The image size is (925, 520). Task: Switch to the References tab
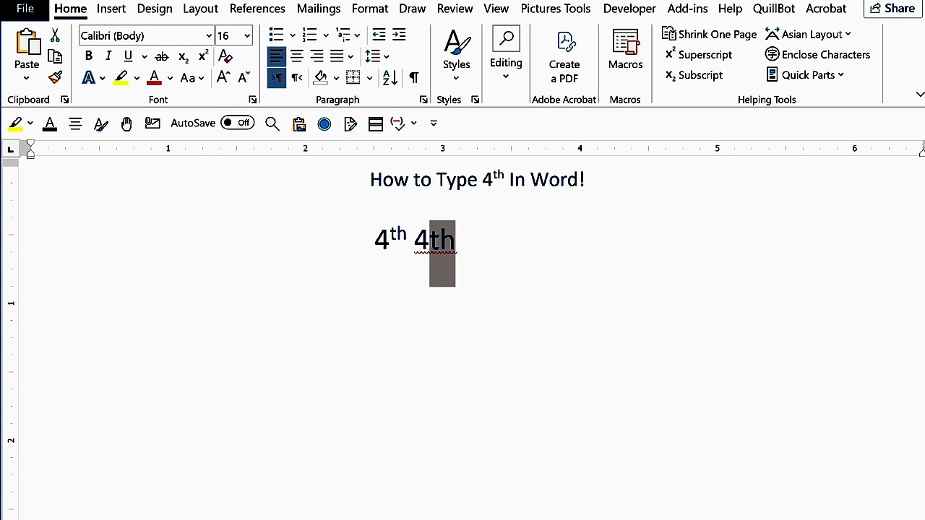[x=257, y=9]
